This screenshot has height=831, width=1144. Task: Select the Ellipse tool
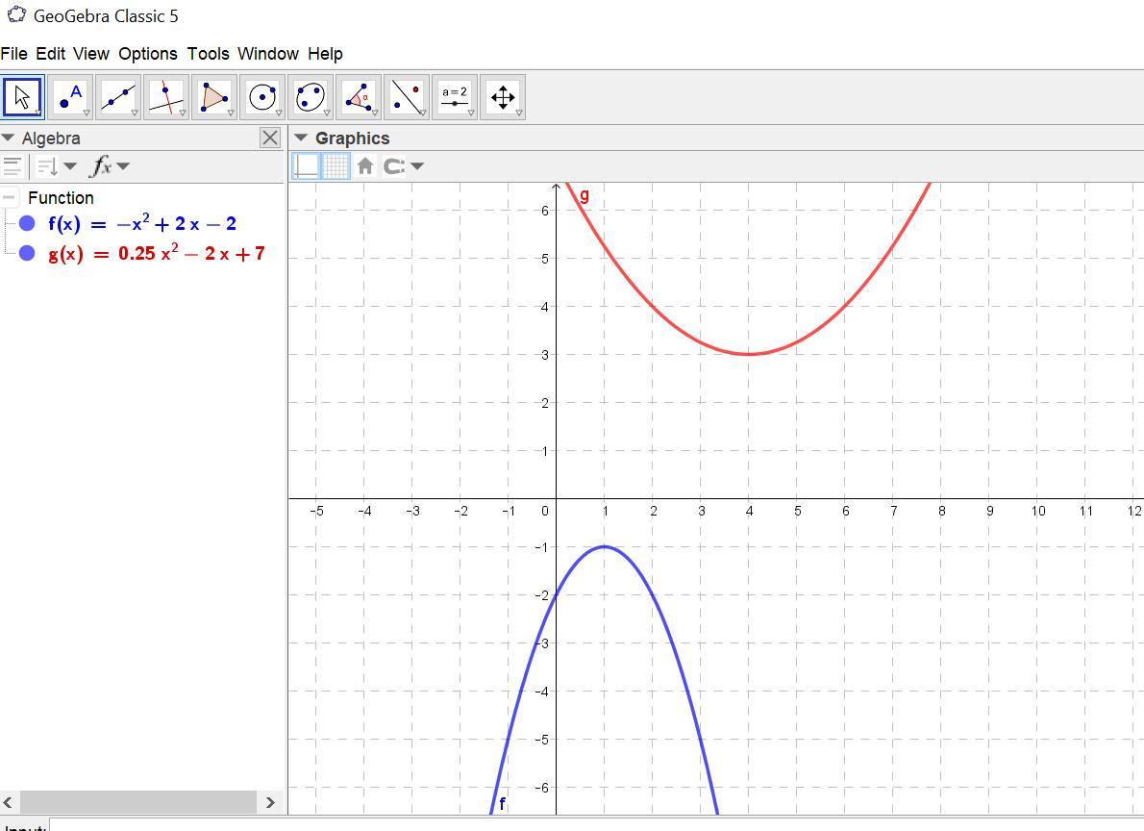(x=311, y=97)
